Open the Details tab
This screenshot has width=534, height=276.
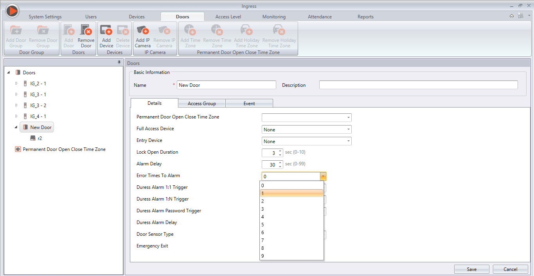[x=155, y=103]
